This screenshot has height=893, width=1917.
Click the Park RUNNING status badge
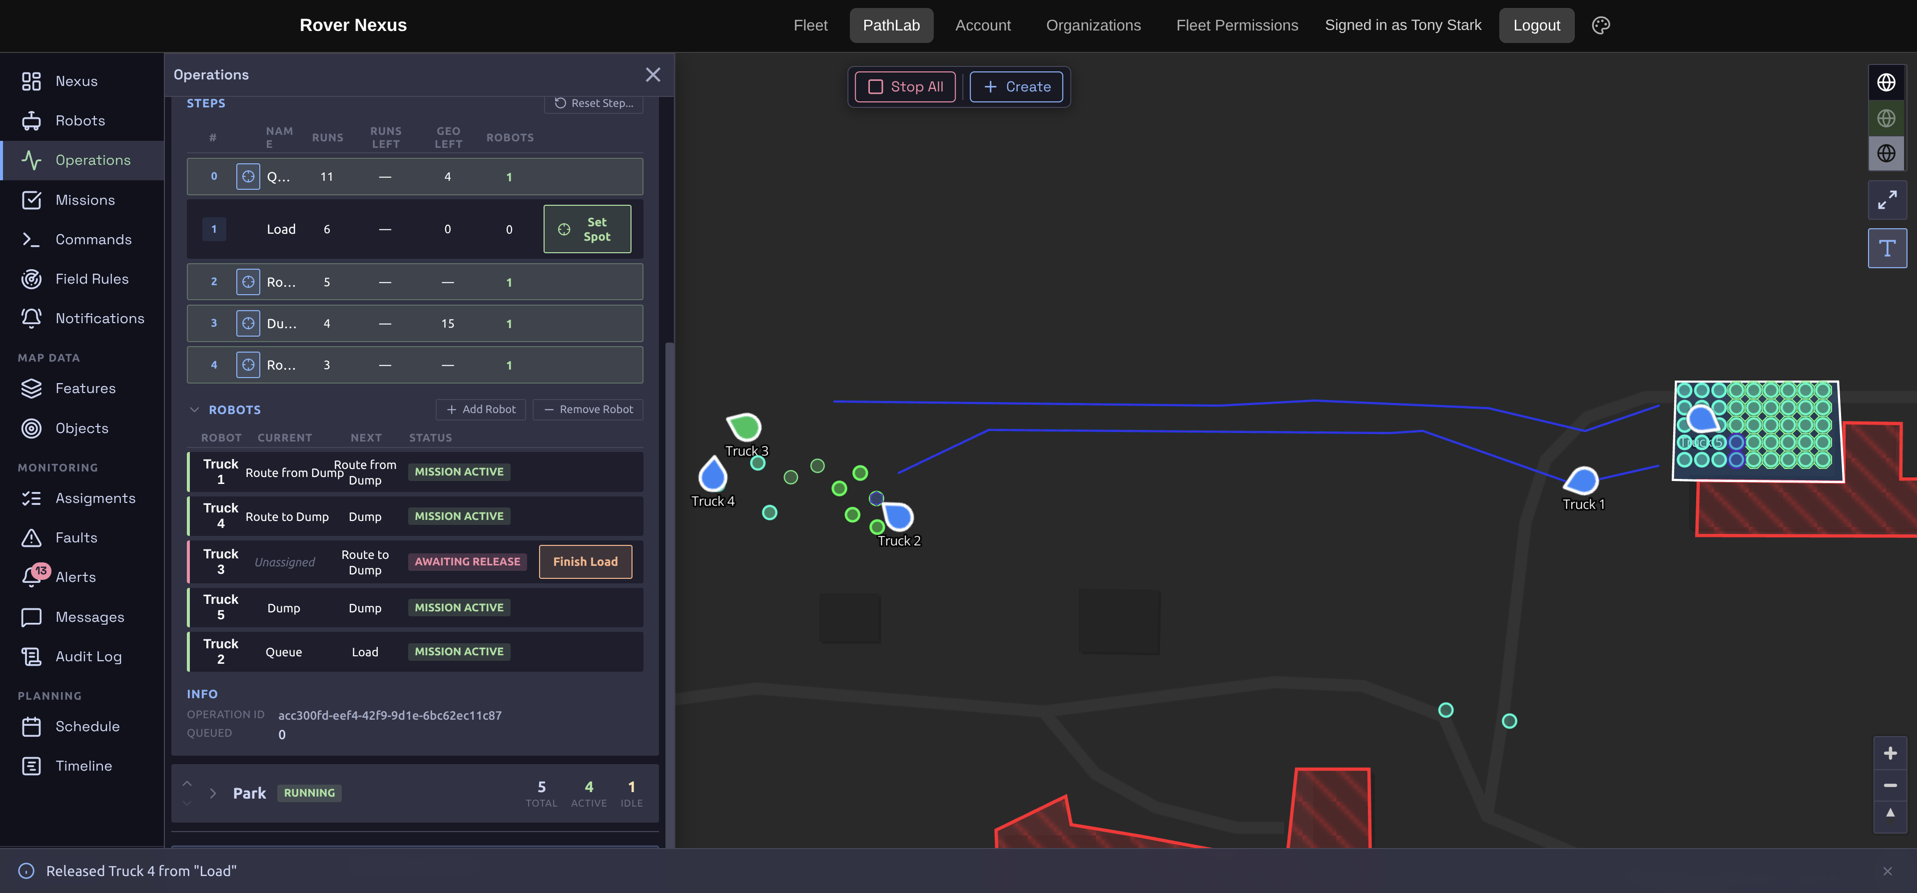click(309, 793)
